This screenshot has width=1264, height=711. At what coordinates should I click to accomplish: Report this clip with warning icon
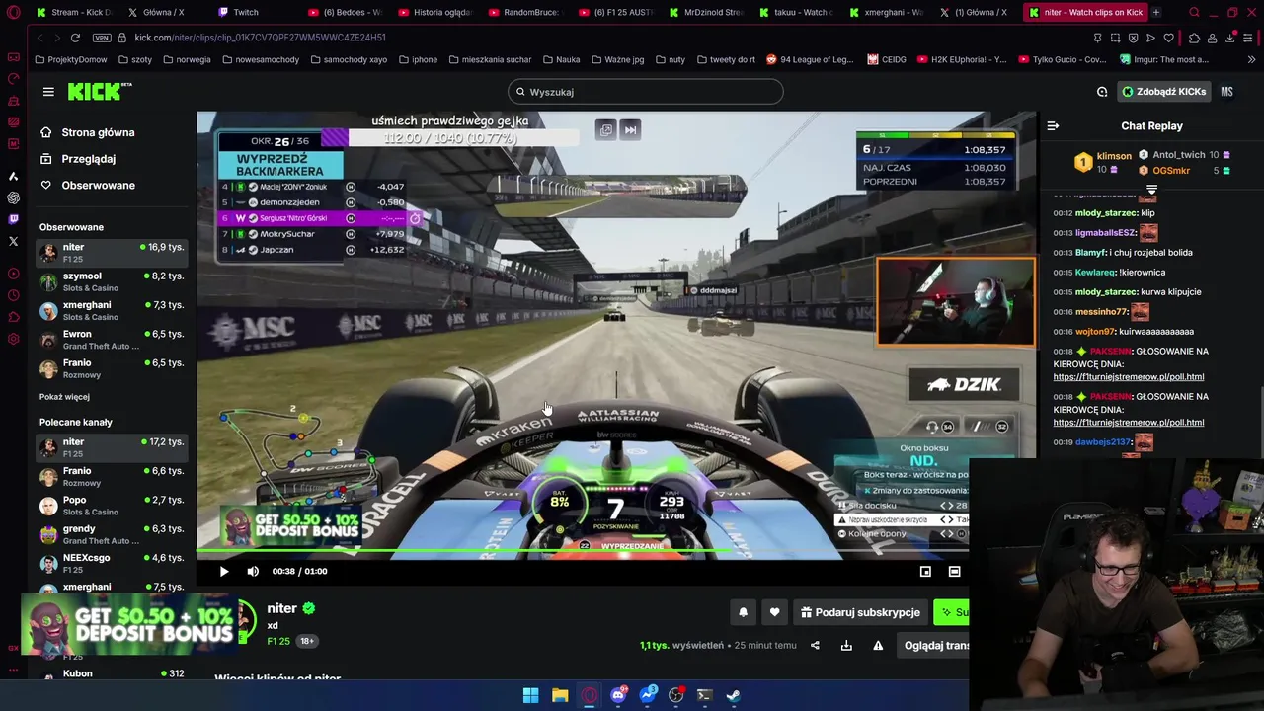pos(878,645)
